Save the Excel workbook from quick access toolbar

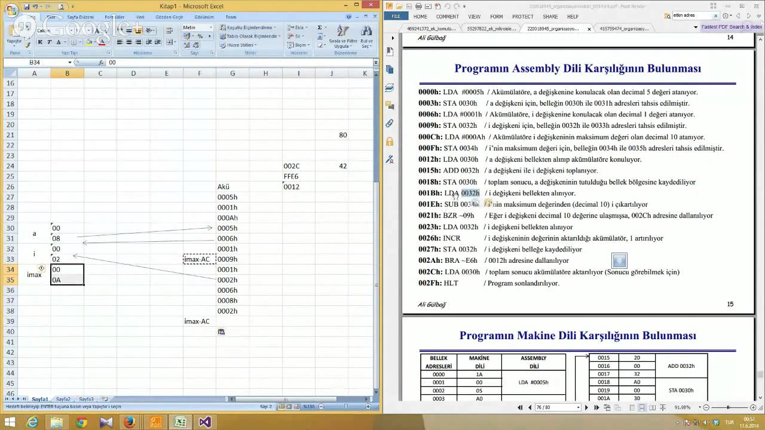tap(27, 6)
